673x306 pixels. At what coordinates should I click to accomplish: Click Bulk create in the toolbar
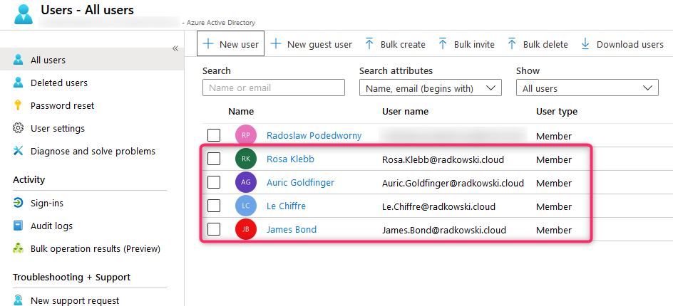(395, 44)
